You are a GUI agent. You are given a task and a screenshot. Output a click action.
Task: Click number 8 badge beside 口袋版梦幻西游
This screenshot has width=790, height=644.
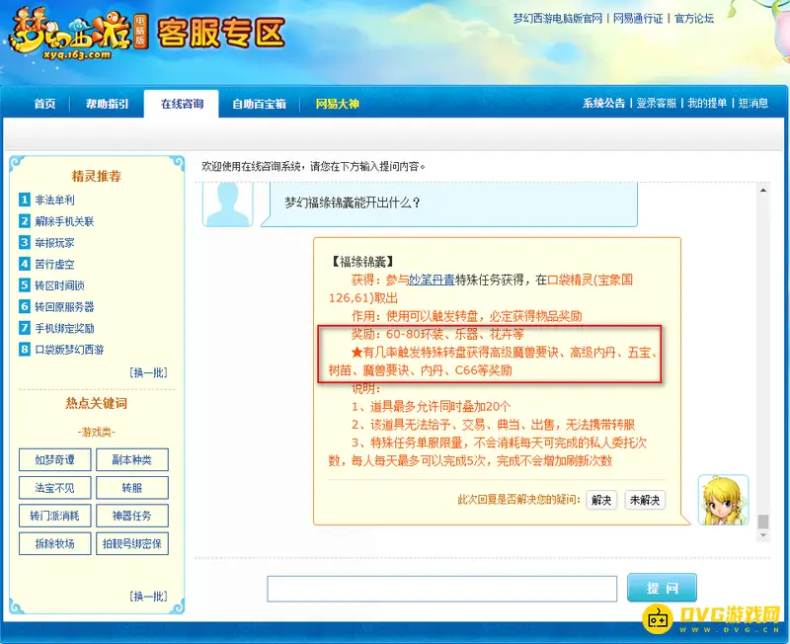25,350
